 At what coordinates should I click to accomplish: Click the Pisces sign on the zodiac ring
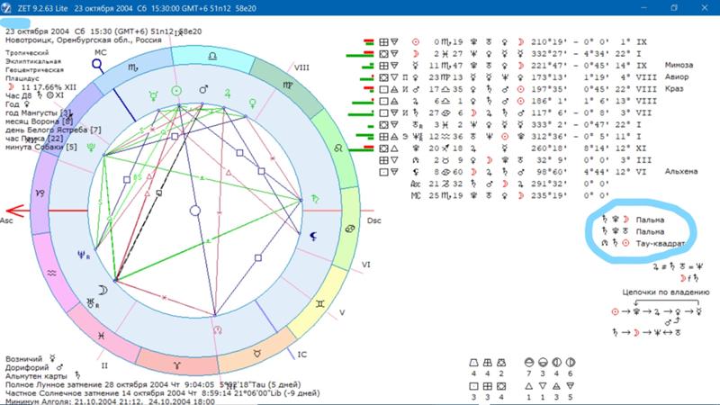pyautogui.click(x=101, y=336)
